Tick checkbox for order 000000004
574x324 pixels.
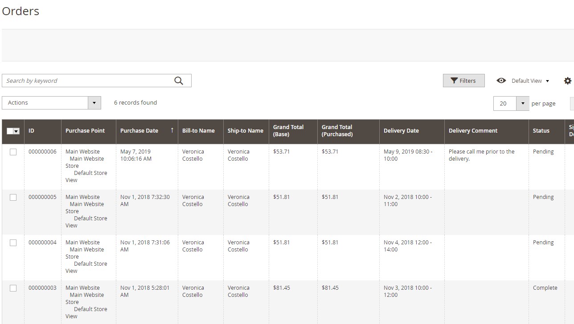13,243
